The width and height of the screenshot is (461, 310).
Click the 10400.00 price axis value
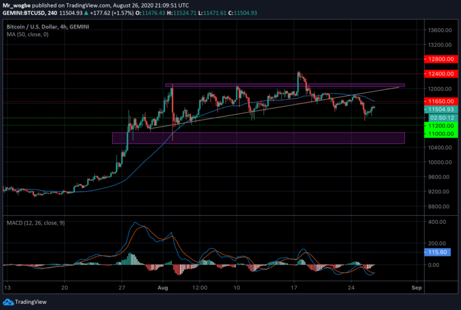point(440,147)
